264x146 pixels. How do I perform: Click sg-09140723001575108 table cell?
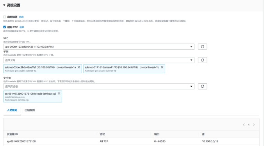click(21, 141)
